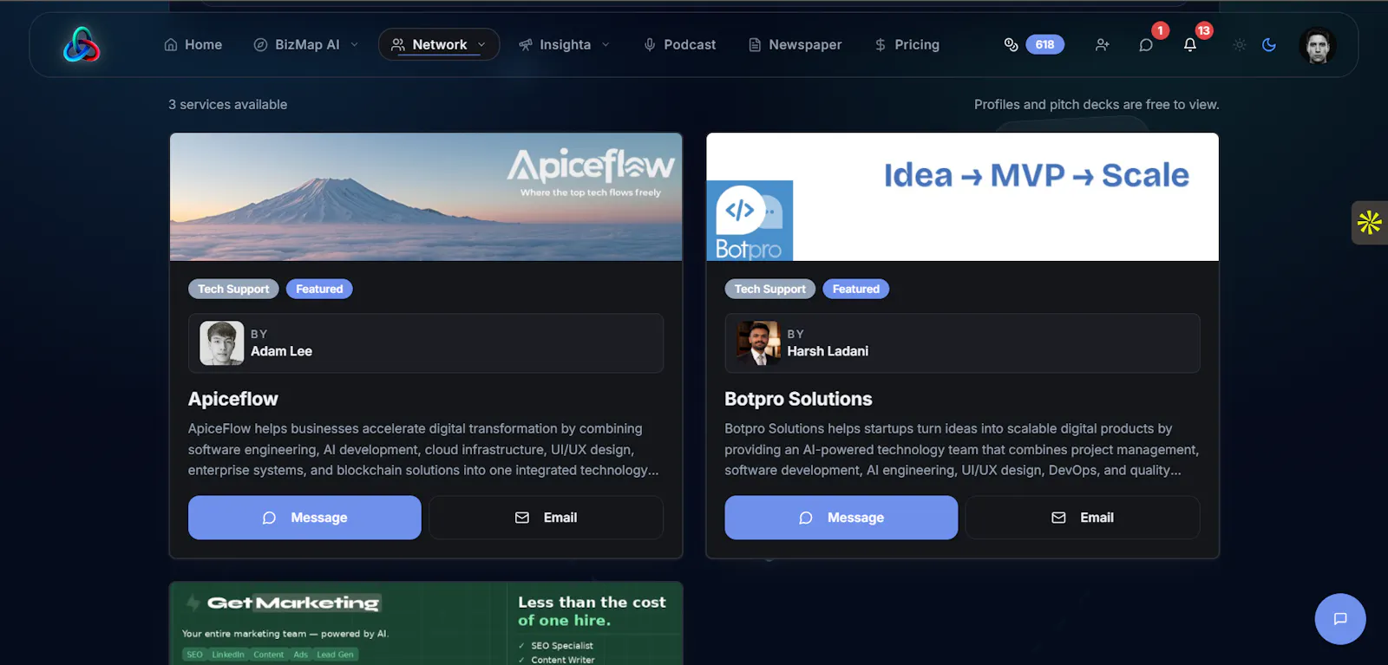Click the Apiceflow description paragraph
The height and width of the screenshot is (665, 1388).
coord(423,449)
